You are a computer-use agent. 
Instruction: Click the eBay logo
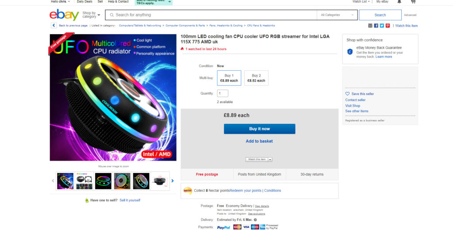pos(64,15)
